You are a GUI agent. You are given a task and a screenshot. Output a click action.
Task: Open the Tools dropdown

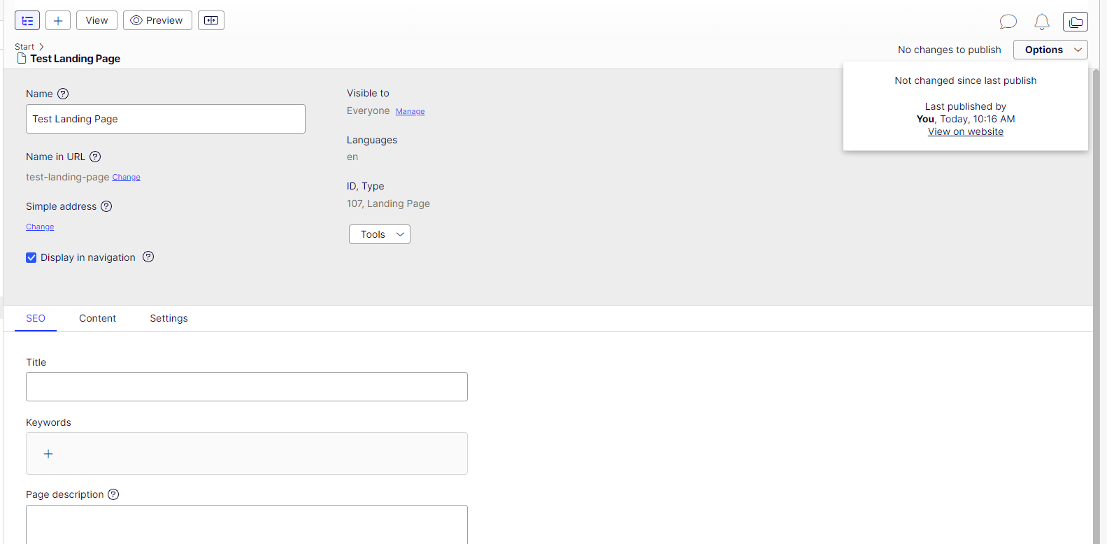point(379,234)
